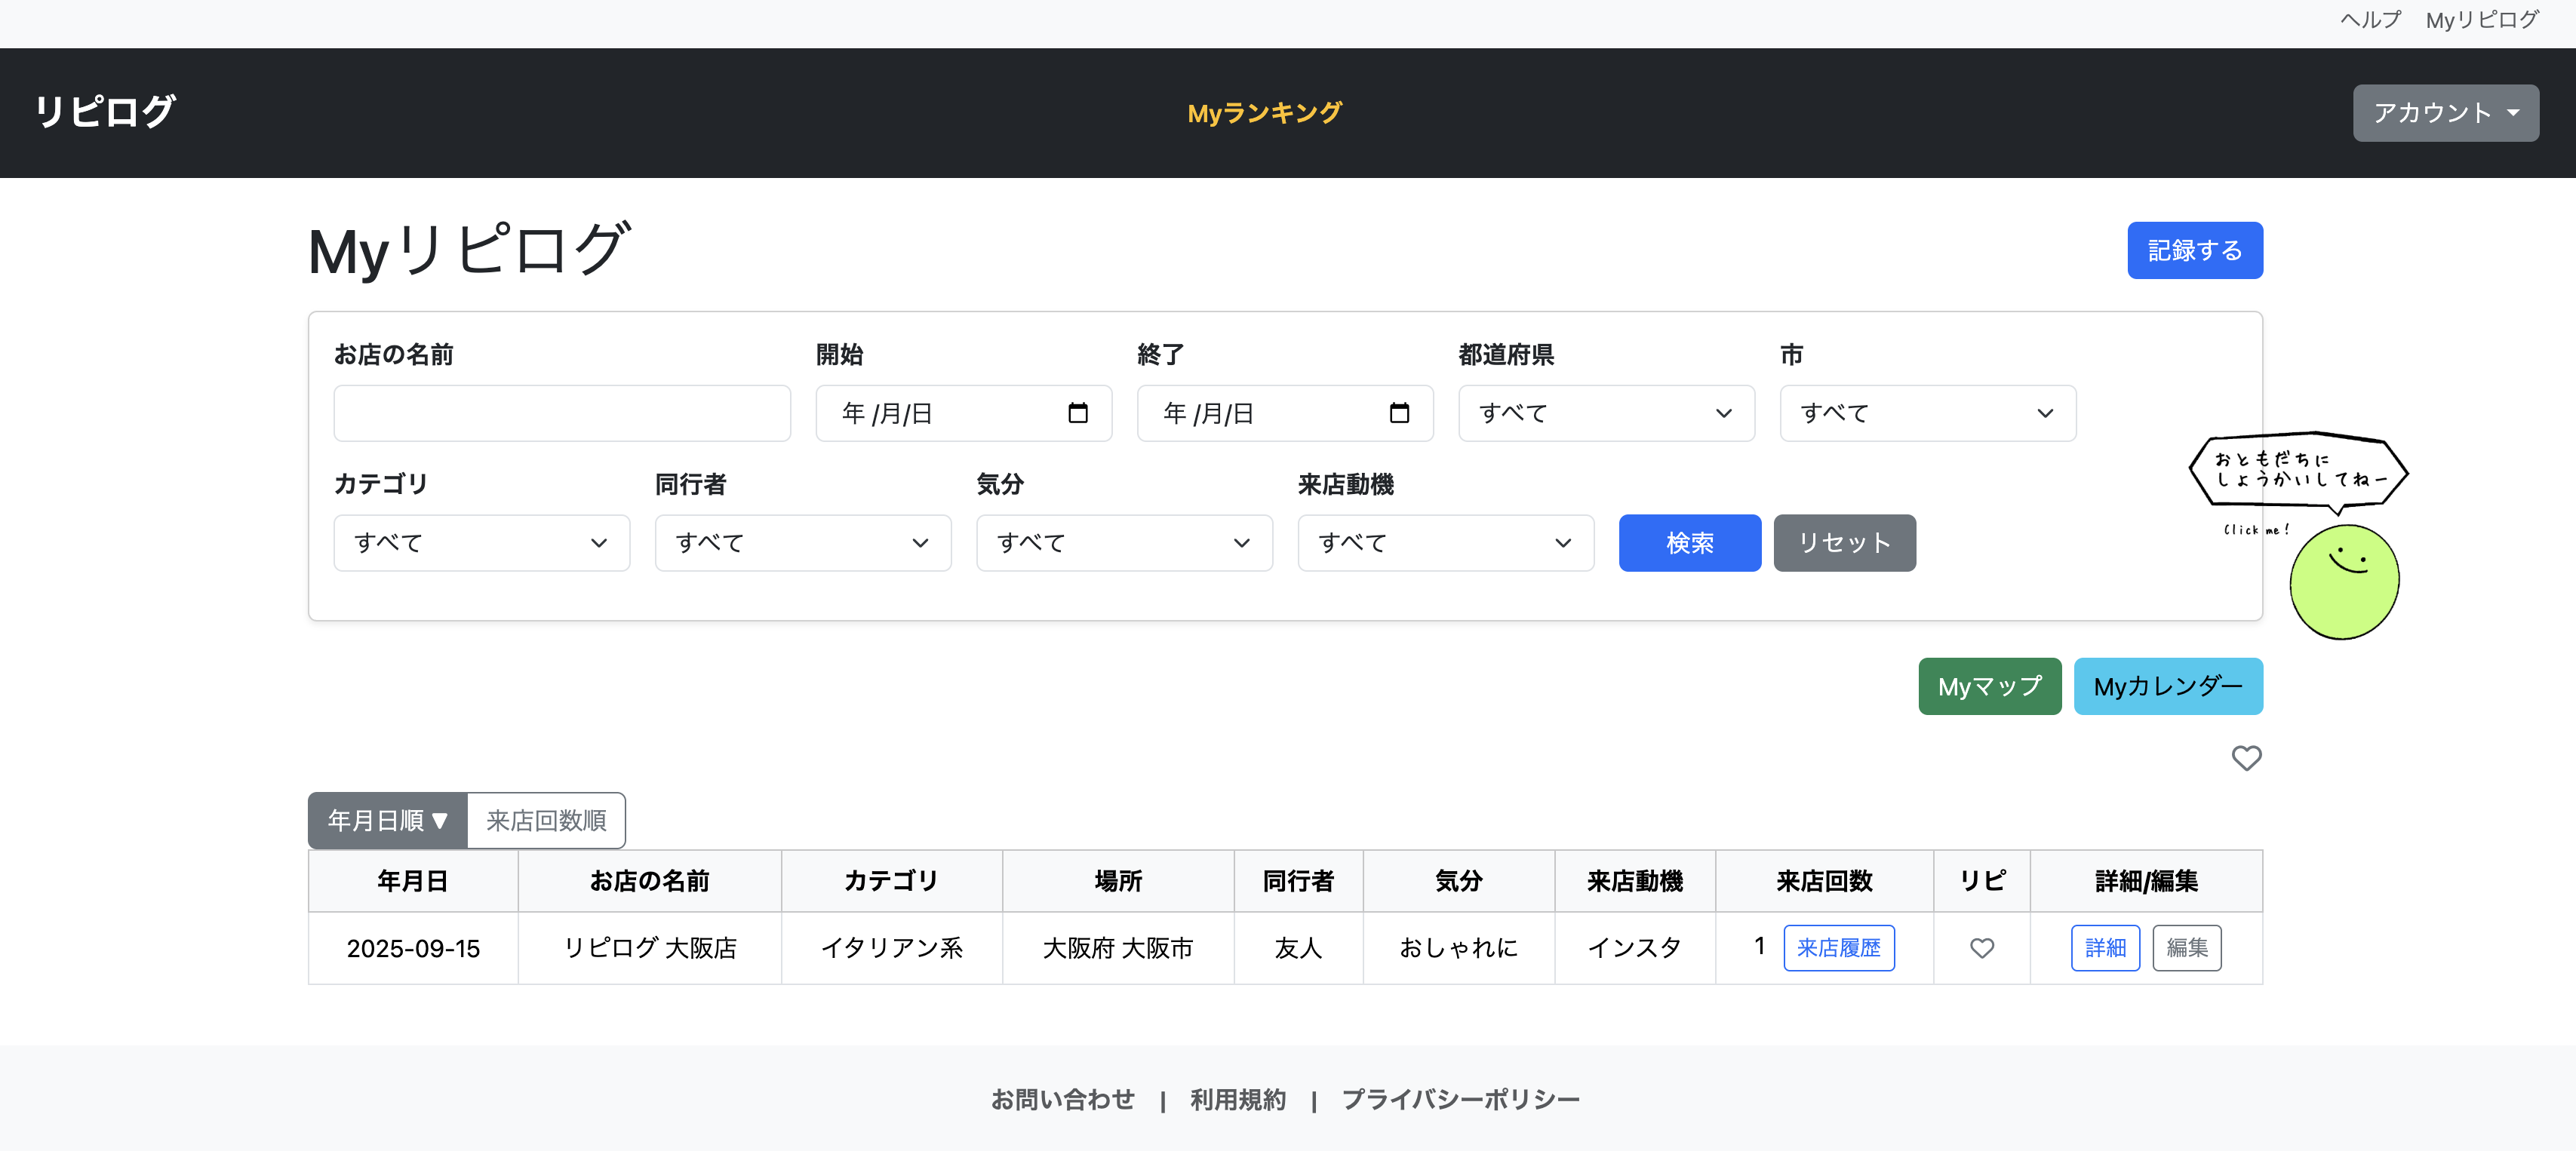This screenshot has height=1151, width=2576.
Task: Open the 終了 date calendar picker
Action: 1400,413
